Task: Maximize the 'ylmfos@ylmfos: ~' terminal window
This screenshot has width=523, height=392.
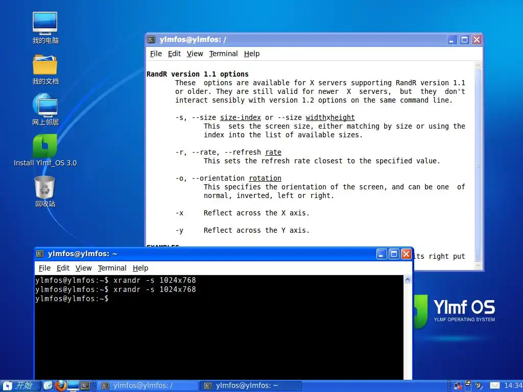Action: (x=394, y=254)
